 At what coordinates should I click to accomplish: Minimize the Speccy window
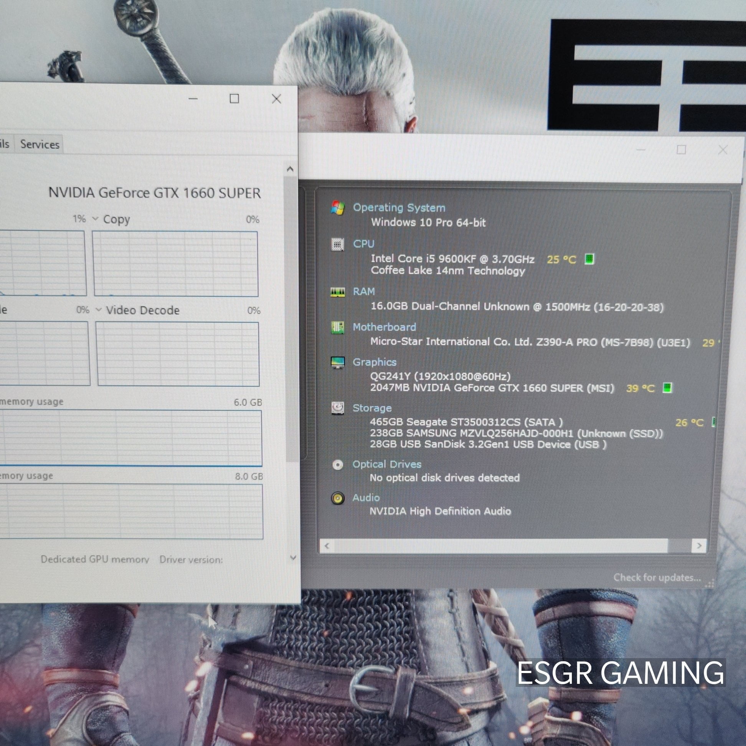(641, 150)
